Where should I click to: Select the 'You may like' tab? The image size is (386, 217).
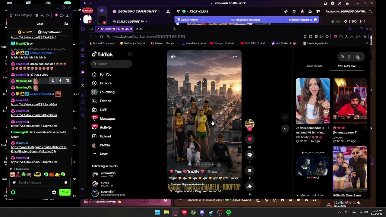[x=347, y=66]
